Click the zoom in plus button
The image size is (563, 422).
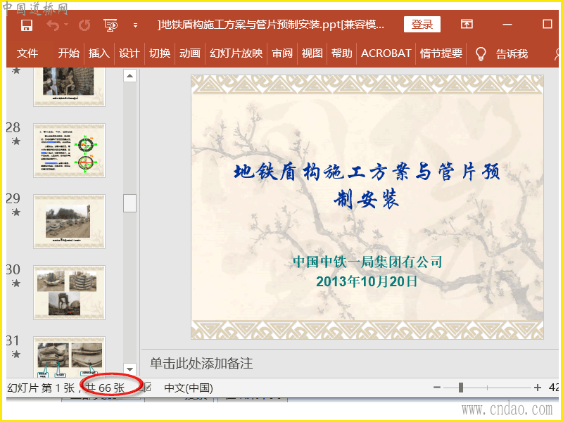[x=538, y=388]
